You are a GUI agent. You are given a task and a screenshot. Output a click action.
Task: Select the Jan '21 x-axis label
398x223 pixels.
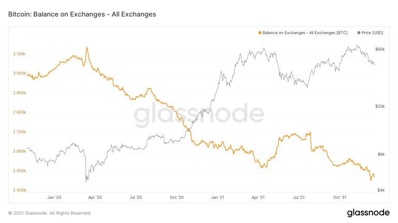point(218,197)
